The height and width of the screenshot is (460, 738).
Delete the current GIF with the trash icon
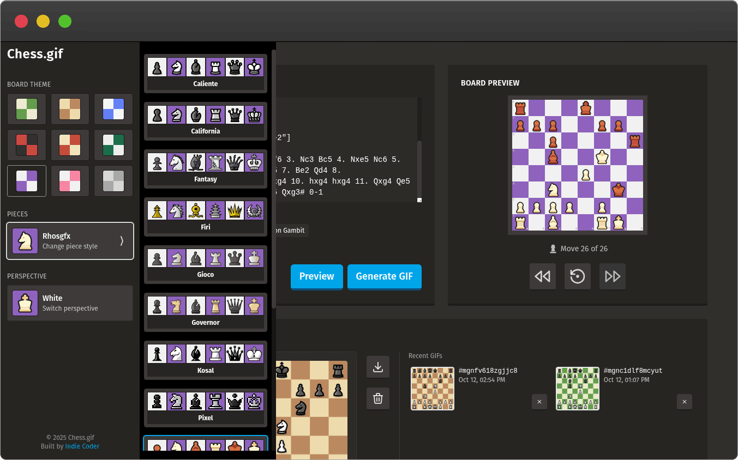377,398
